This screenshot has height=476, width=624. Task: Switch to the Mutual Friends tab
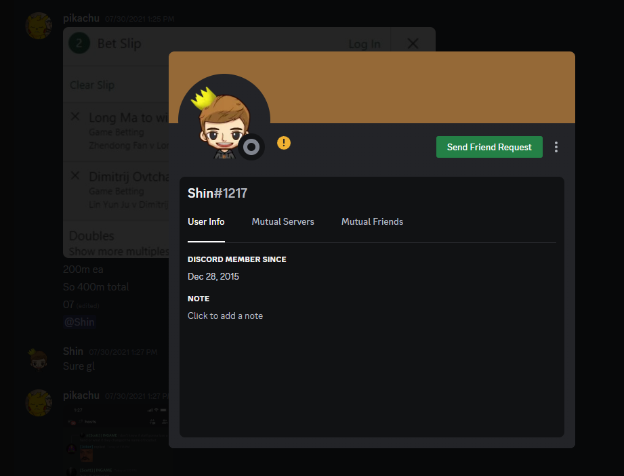click(372, 222)
